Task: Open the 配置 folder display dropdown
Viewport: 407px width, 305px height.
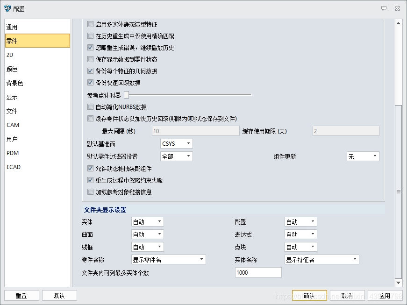Action: point(300,222)
